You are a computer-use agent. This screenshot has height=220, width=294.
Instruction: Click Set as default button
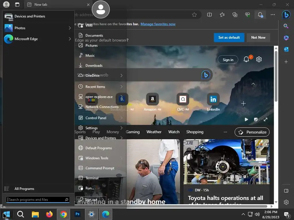click(229, 38)
